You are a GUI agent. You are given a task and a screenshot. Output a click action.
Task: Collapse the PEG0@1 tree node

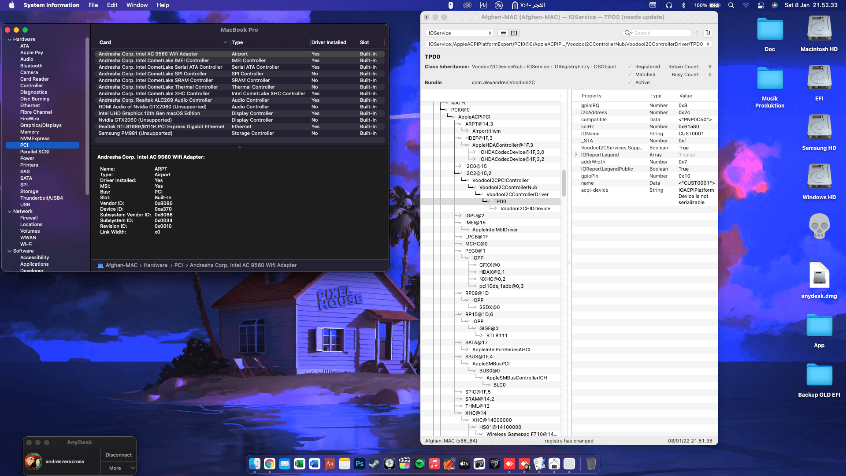pos(459,251)
